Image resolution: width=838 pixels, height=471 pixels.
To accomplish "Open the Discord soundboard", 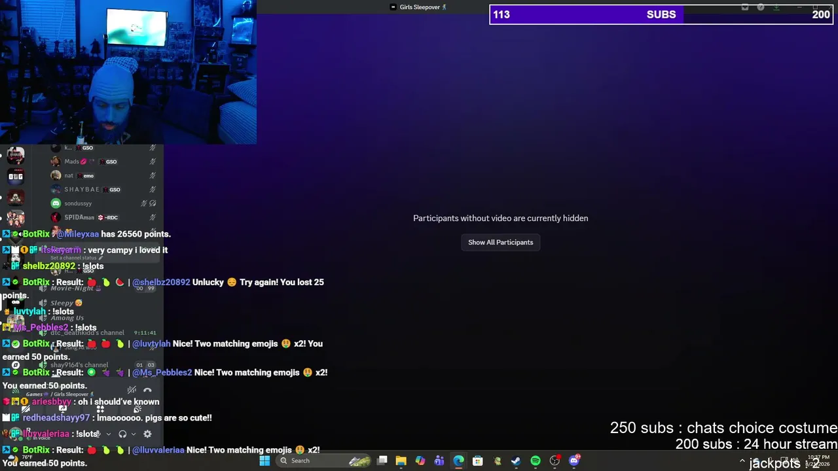I will point(137,410).
